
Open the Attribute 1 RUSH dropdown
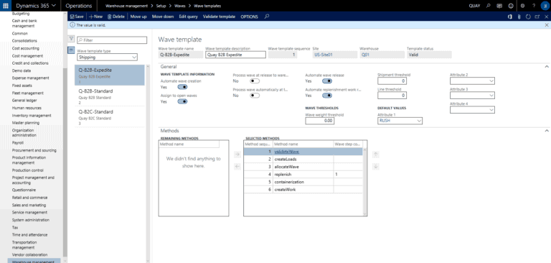point(419,121)
